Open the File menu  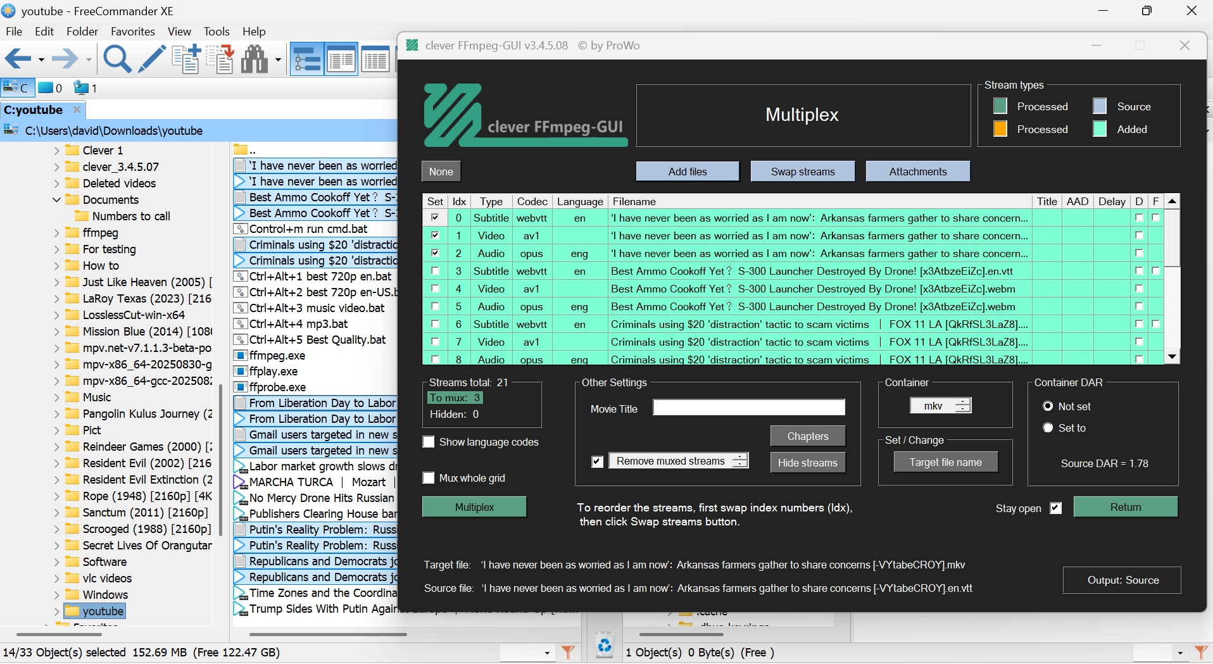[x=14, y=31]
